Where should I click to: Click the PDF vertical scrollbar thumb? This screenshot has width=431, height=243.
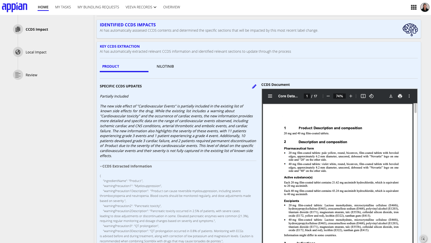coord(416,108)
